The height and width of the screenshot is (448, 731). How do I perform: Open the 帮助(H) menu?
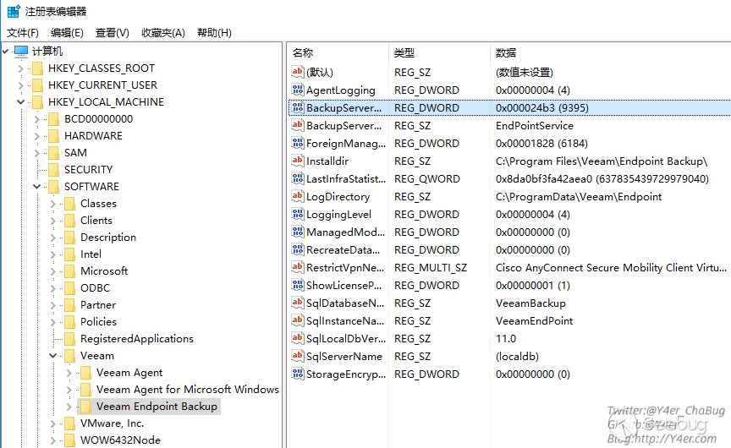[214, 33]
